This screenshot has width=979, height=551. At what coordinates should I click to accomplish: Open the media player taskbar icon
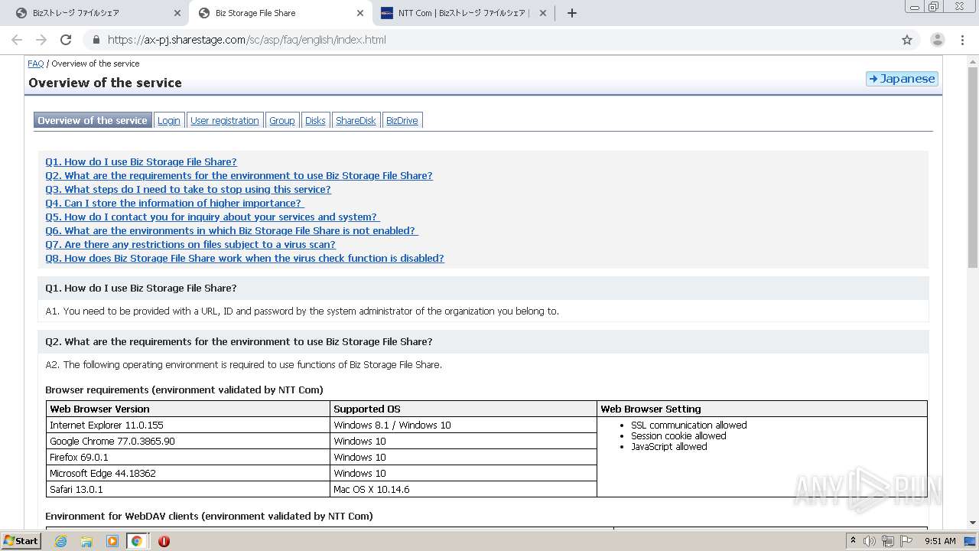[112, 541]
